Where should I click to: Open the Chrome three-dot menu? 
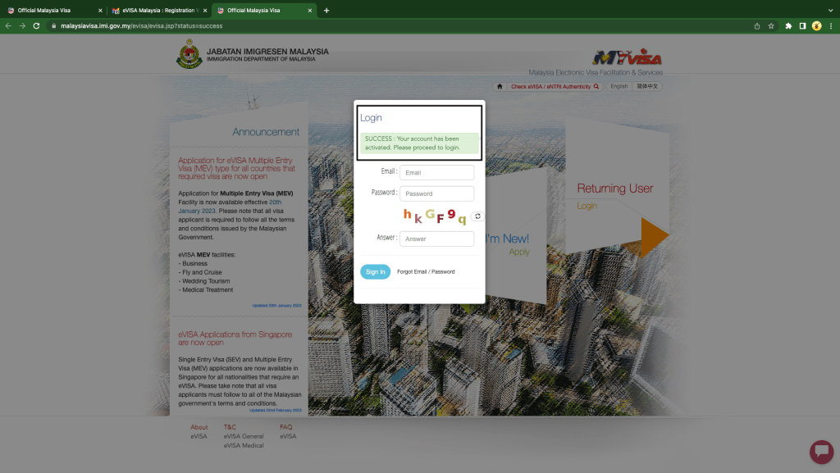[x=831, y=25]
